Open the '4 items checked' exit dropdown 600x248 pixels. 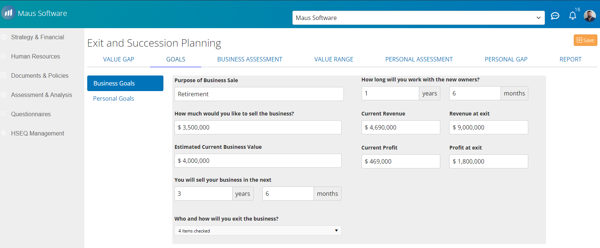click(258, 231)
